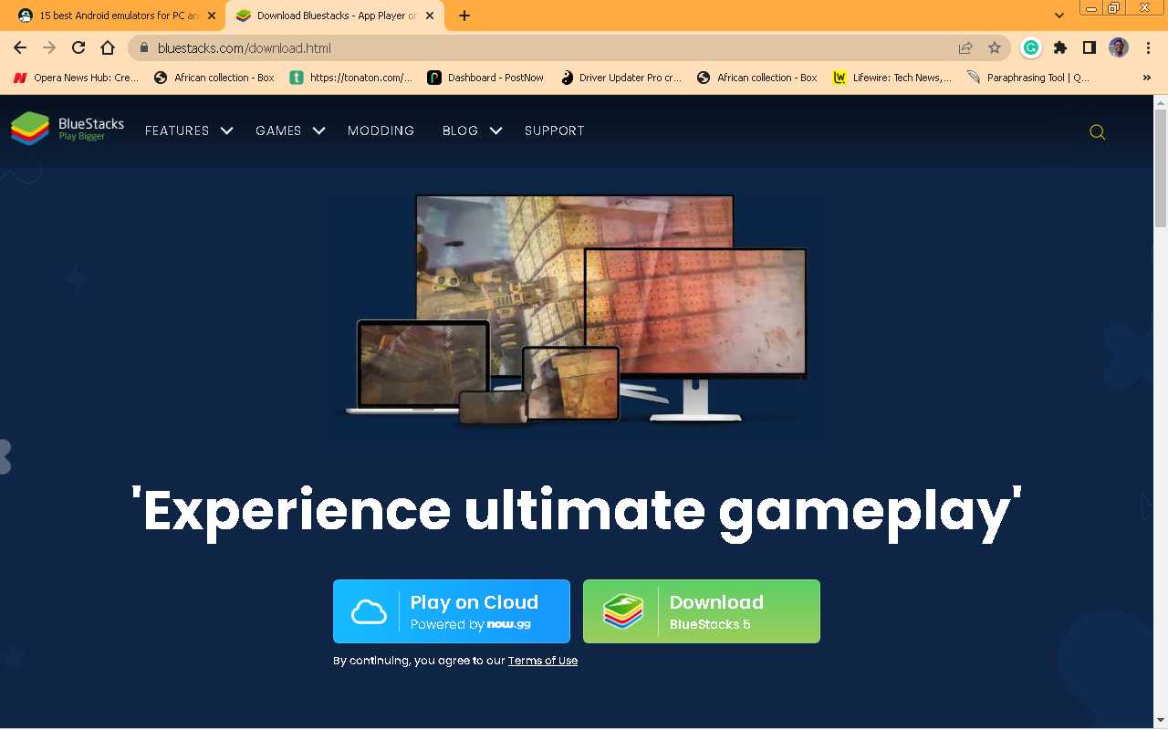Open the Chrome profile avatar
This screenshot has width=1168, height=730.
point(1119,47)
